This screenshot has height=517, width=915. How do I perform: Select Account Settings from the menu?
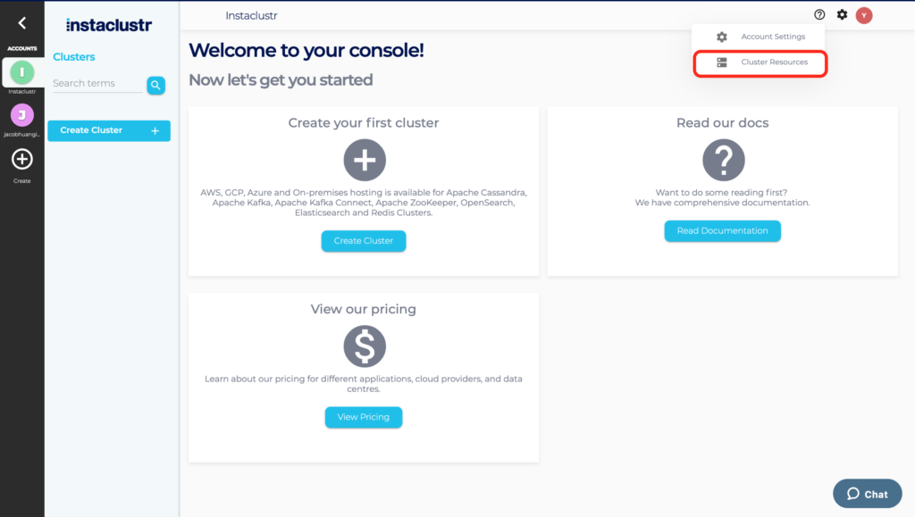click(772, 37)
